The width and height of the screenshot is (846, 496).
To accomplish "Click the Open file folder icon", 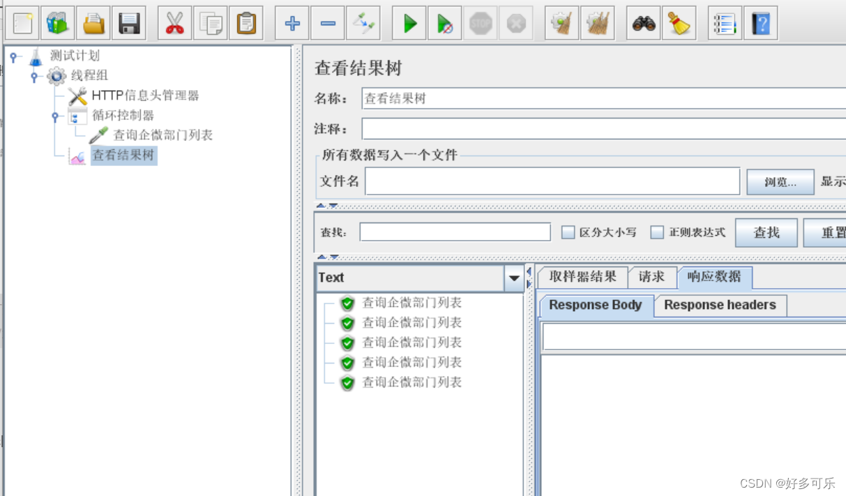I will (93, 24).
